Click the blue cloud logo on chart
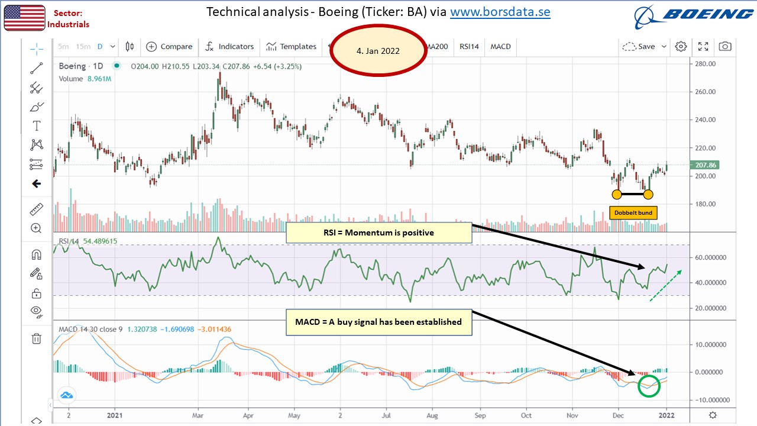Image resolution: width=757 pixels, height=426 pixels. click(66, 395)
